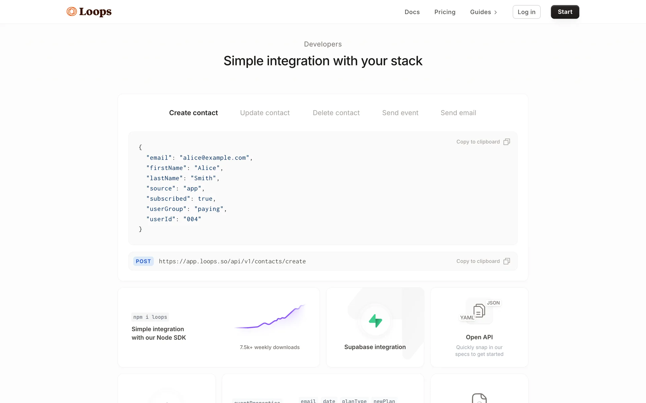Click the YAML badge label

coord(467,318)
